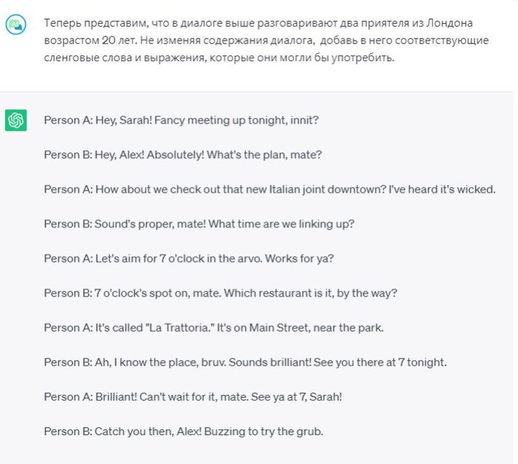Select the line 'Can't wait for it, mate'

[x=193, y=398]
